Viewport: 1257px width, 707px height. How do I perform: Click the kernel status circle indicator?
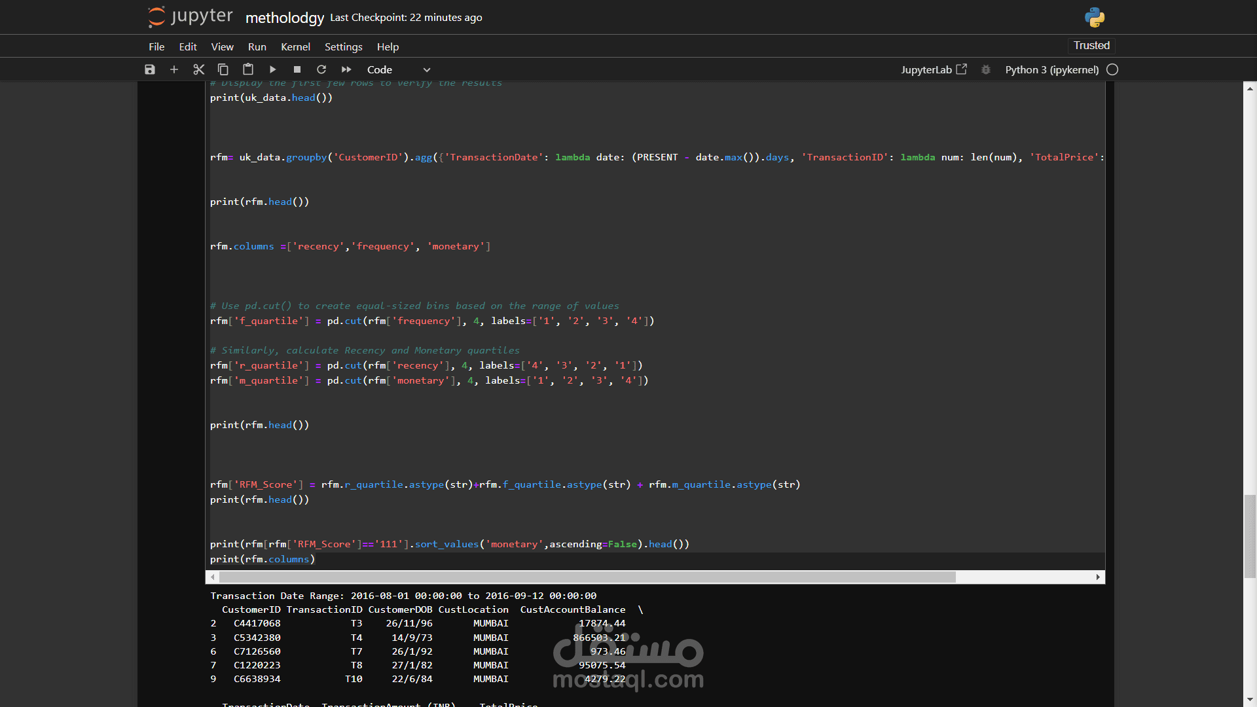point(1112,69)
